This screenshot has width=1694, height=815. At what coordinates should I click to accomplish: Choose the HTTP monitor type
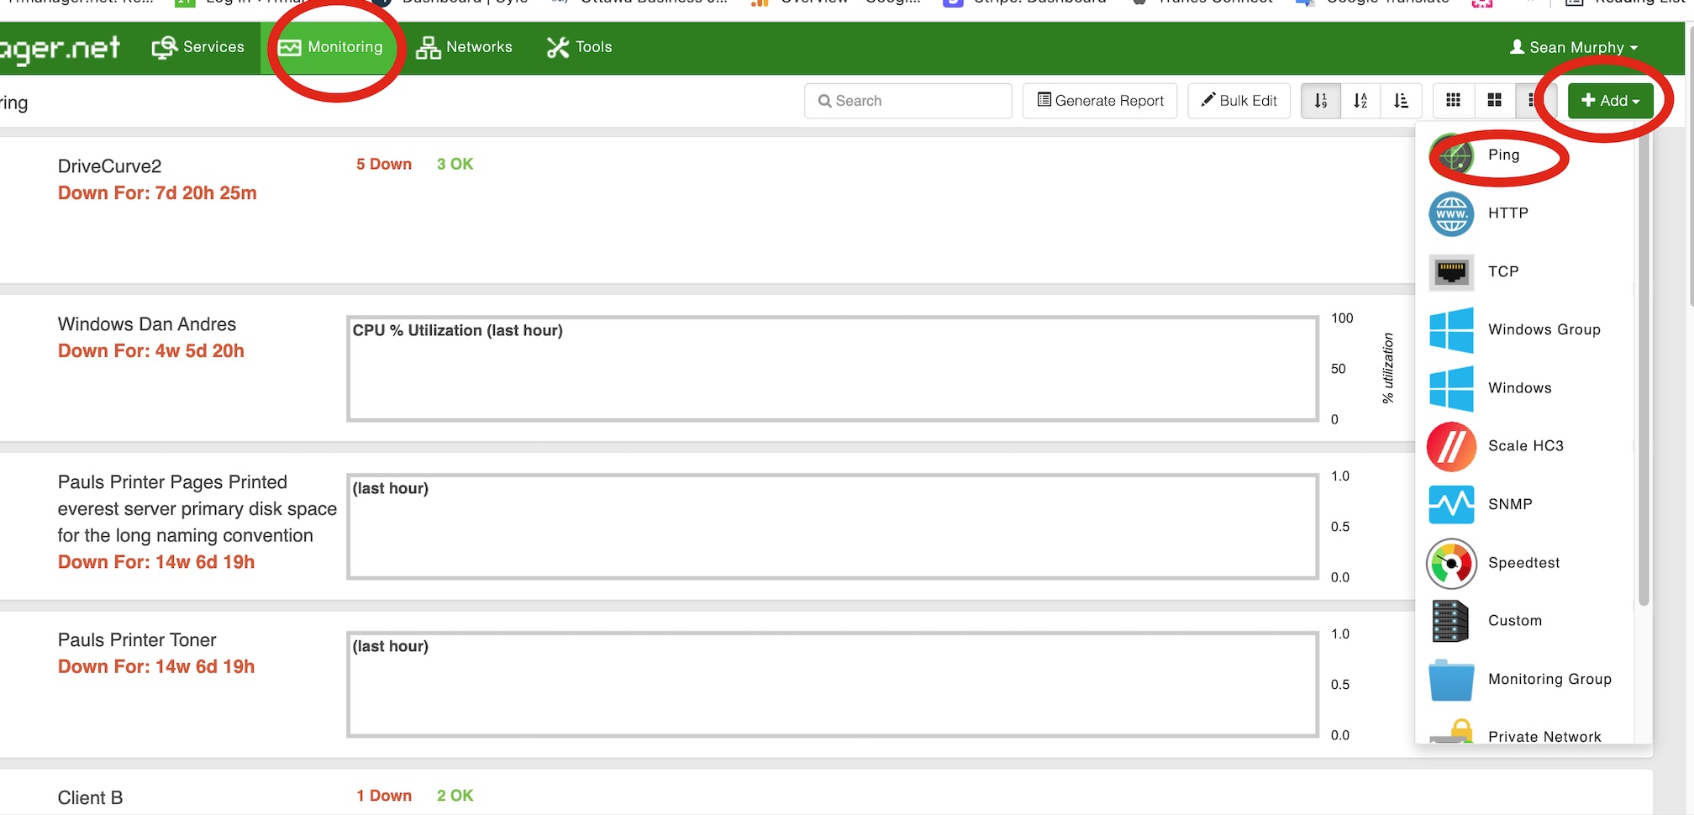click(x=1507, y=213)
